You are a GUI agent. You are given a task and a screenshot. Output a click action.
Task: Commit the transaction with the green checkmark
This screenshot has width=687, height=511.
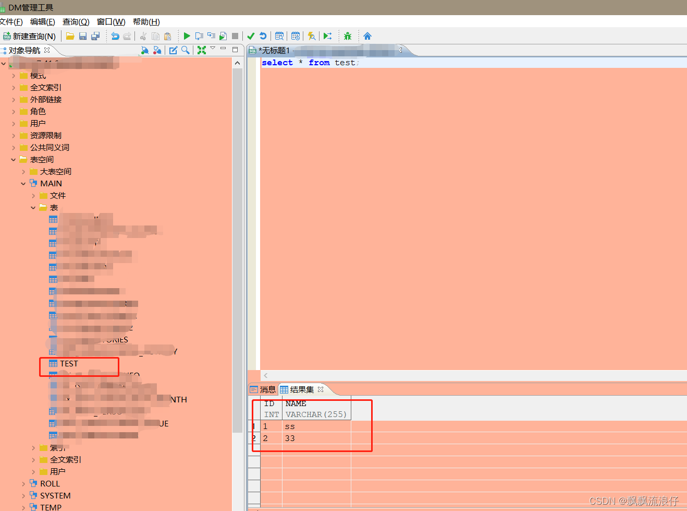pyautogui.click(x=251, y=36)
